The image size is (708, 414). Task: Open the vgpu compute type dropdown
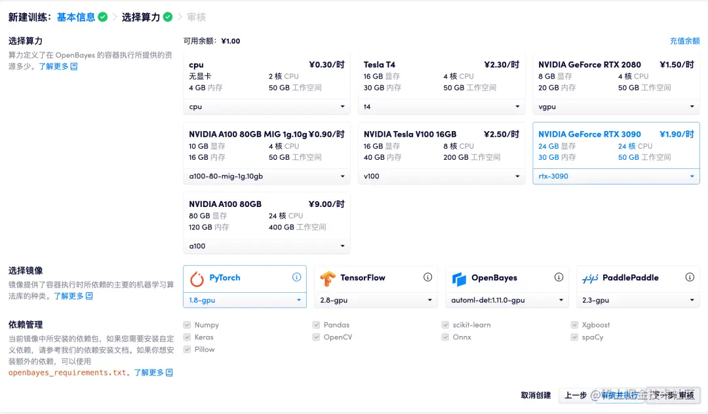[616, 106]
